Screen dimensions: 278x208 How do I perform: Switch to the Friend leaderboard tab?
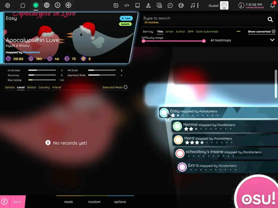(57, 87)
